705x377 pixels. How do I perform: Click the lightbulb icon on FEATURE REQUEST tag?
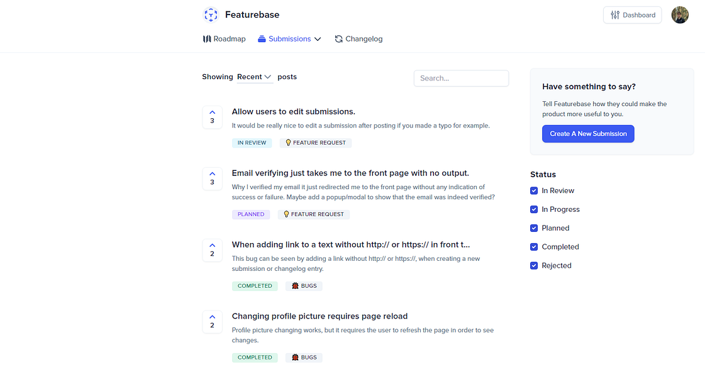(x=288, y=143)
